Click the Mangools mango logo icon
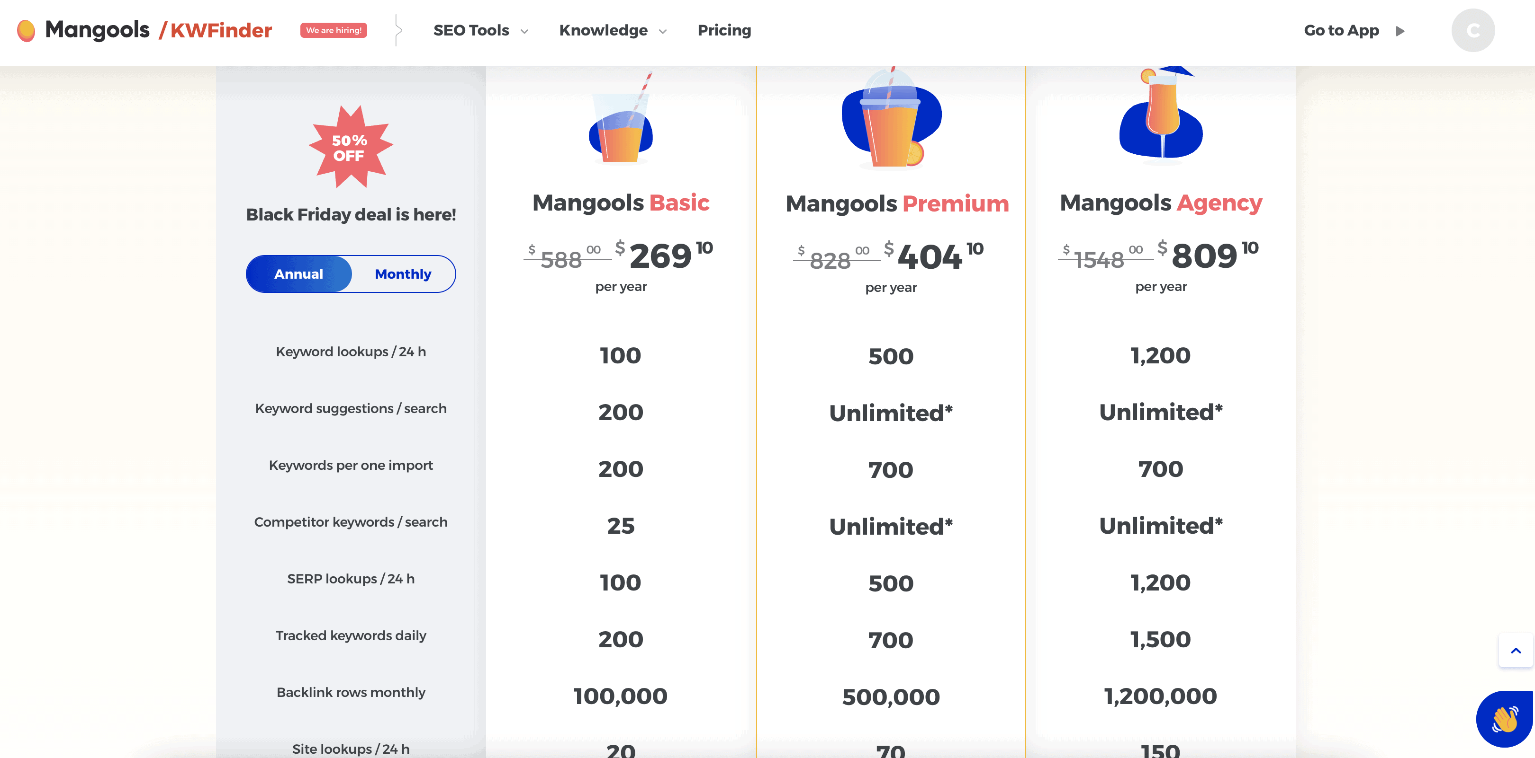The image size is (1535, 758). pos(26,30)
